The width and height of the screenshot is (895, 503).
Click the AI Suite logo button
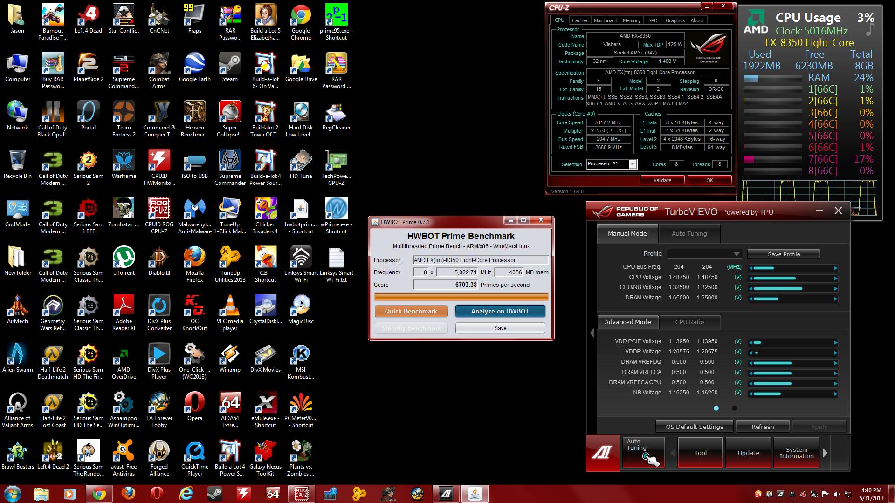[x=603, y=453]
